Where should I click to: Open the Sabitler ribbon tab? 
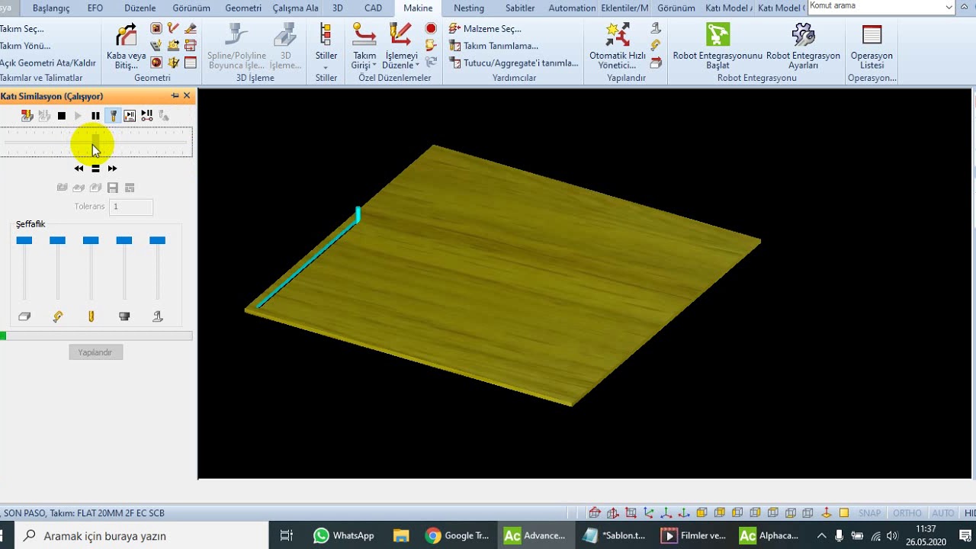point(520,8)
